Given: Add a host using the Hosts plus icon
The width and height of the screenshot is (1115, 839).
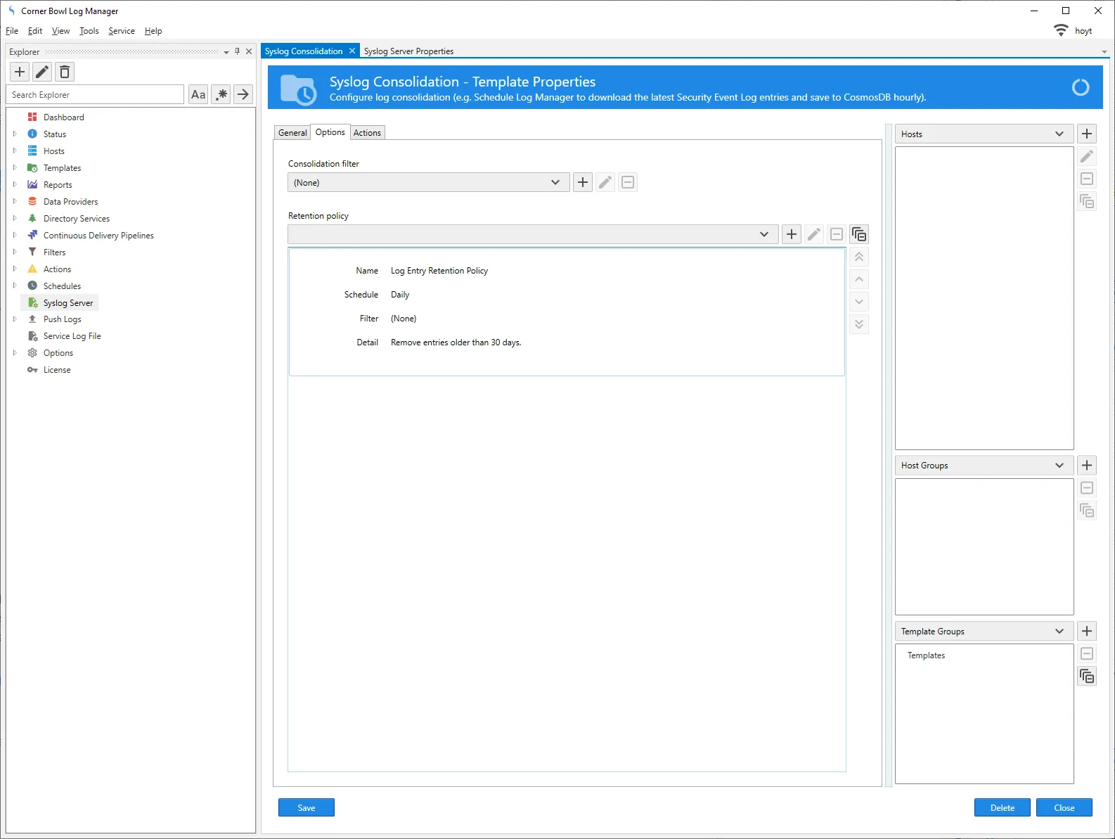Looking at the screenshot, I should coord(1087,134).
